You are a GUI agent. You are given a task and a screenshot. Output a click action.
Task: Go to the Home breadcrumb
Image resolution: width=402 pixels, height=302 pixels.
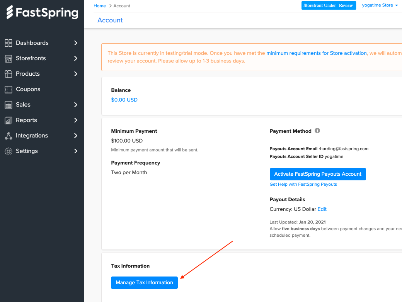coord(100,6)
